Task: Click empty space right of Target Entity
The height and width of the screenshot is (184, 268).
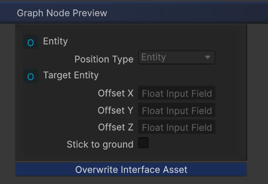Action: [x=177, y=76]
